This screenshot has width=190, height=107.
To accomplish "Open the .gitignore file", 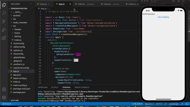I will [18, 61].
